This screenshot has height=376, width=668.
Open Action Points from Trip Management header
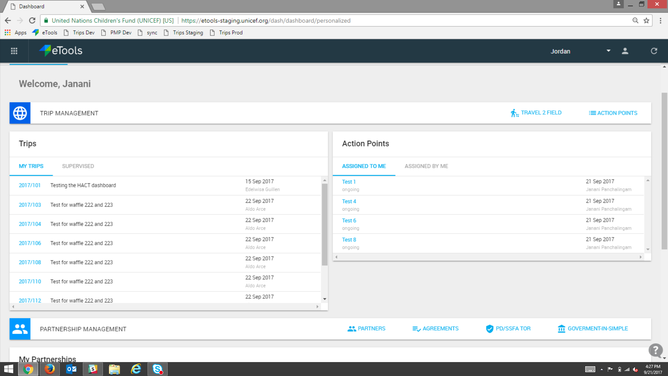(613, 113)
